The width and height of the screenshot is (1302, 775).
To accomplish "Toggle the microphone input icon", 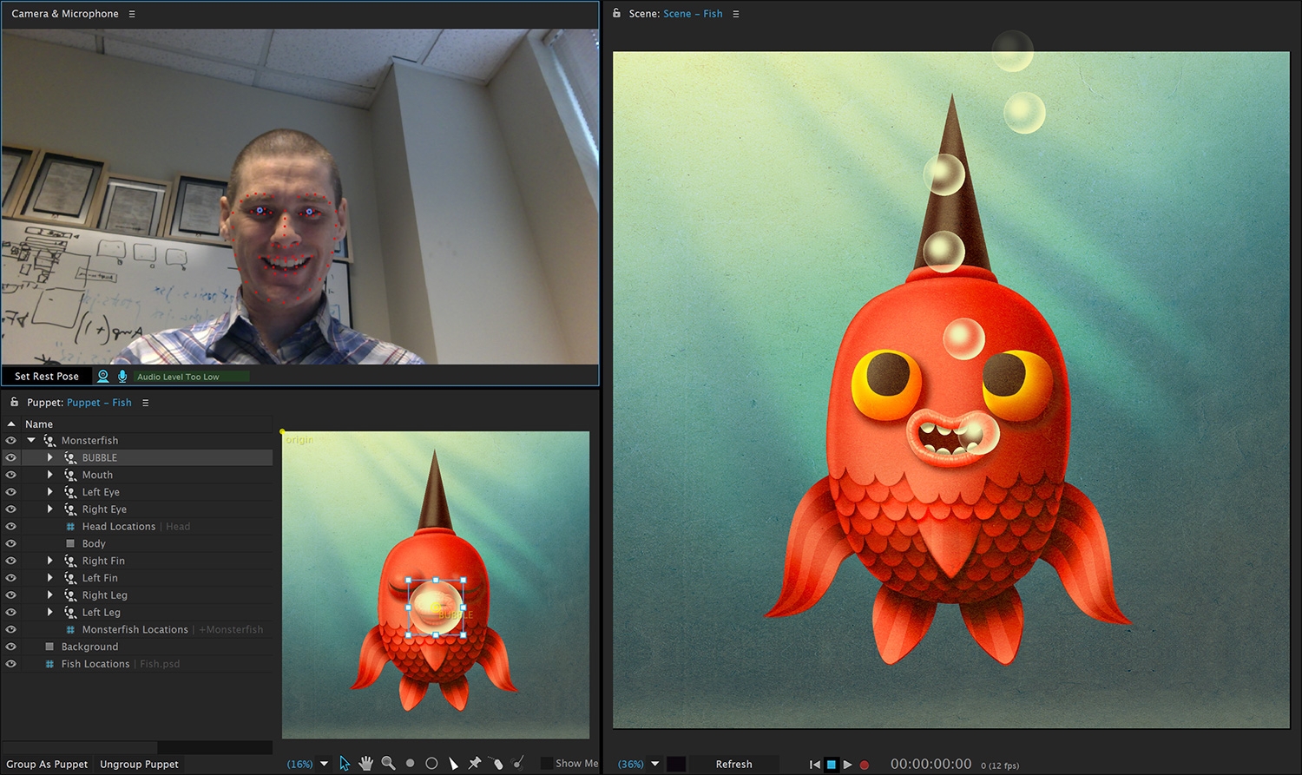I will pos(122,377).
